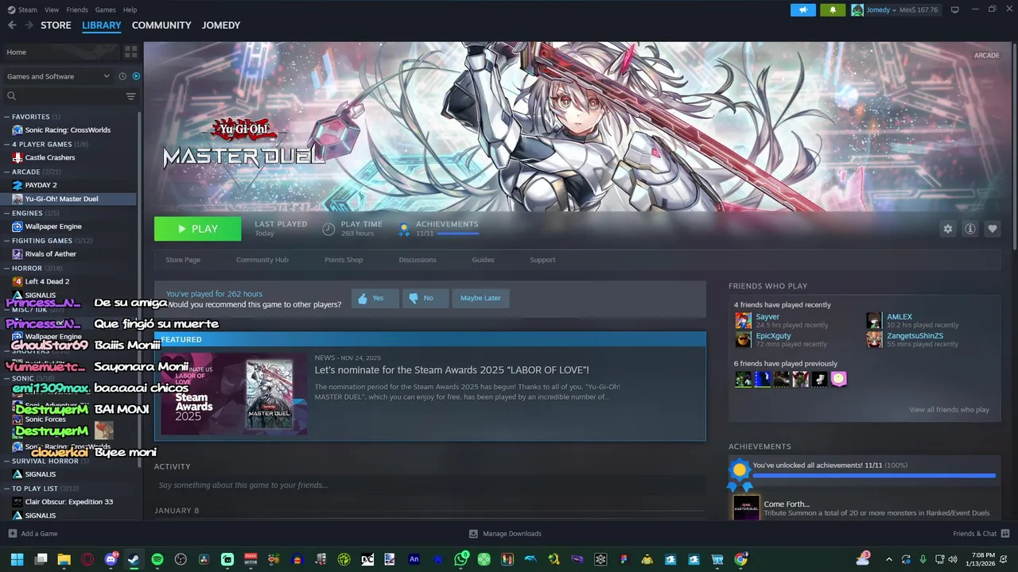Open the View menu

(x=52, y=10)
